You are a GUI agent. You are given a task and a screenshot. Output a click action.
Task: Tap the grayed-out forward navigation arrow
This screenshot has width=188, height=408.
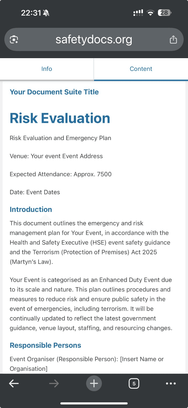pyautogui.click(x=54, y=383)
